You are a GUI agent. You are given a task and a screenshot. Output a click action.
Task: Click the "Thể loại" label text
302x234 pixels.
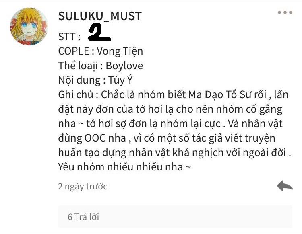(x=78, y=66)
